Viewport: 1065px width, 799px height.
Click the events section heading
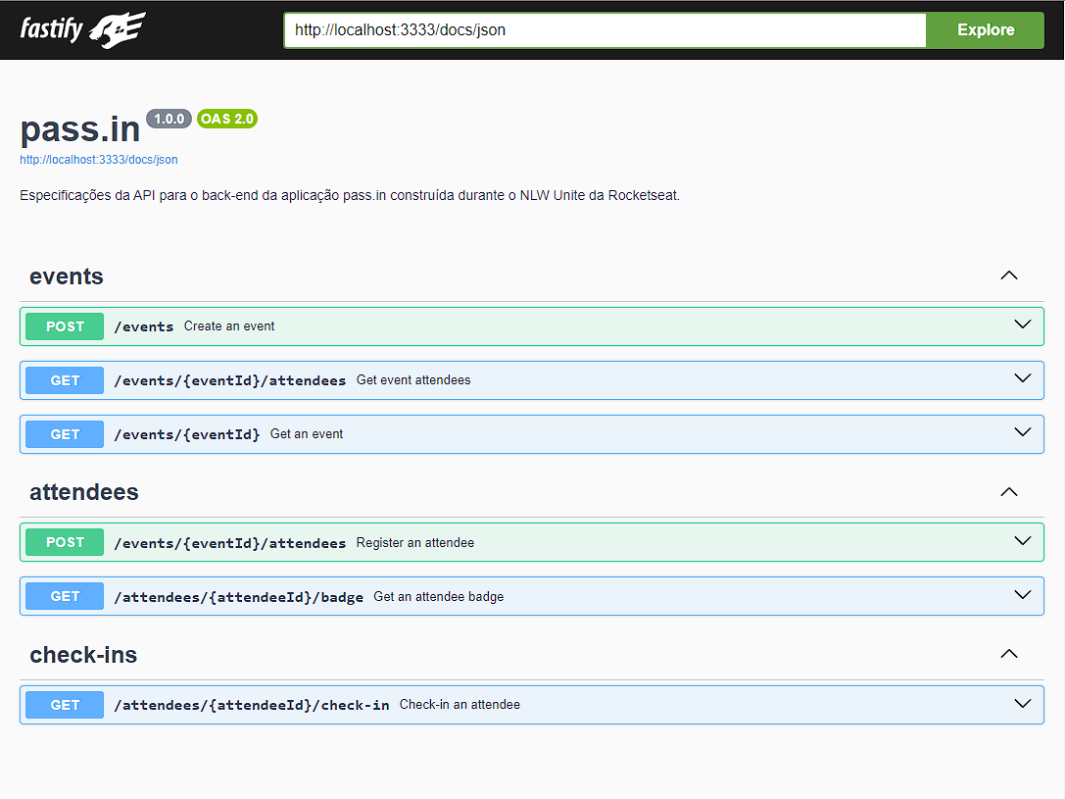[x=67, y=276]
